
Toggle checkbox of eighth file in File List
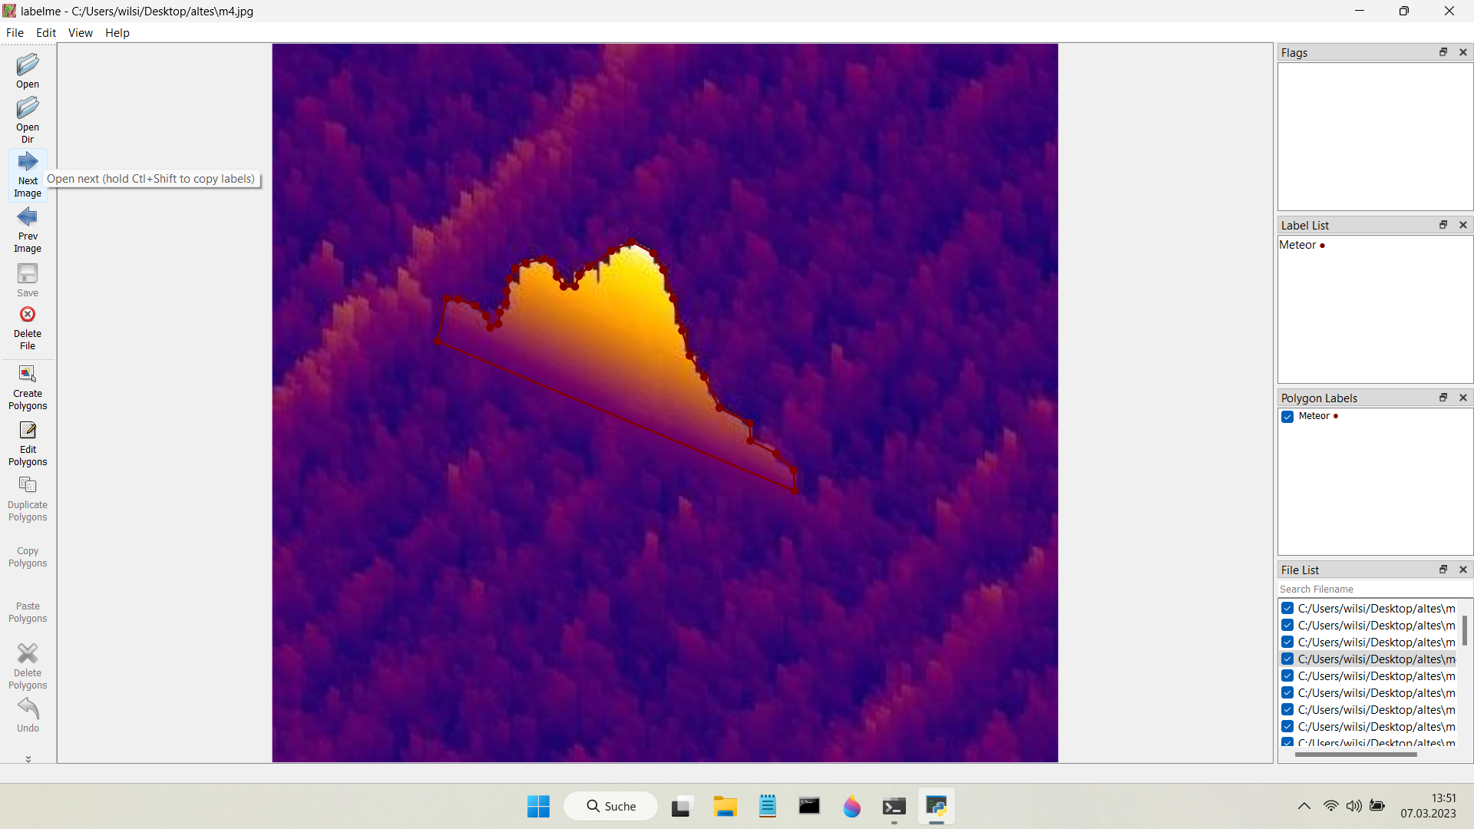pos(1287,726)
